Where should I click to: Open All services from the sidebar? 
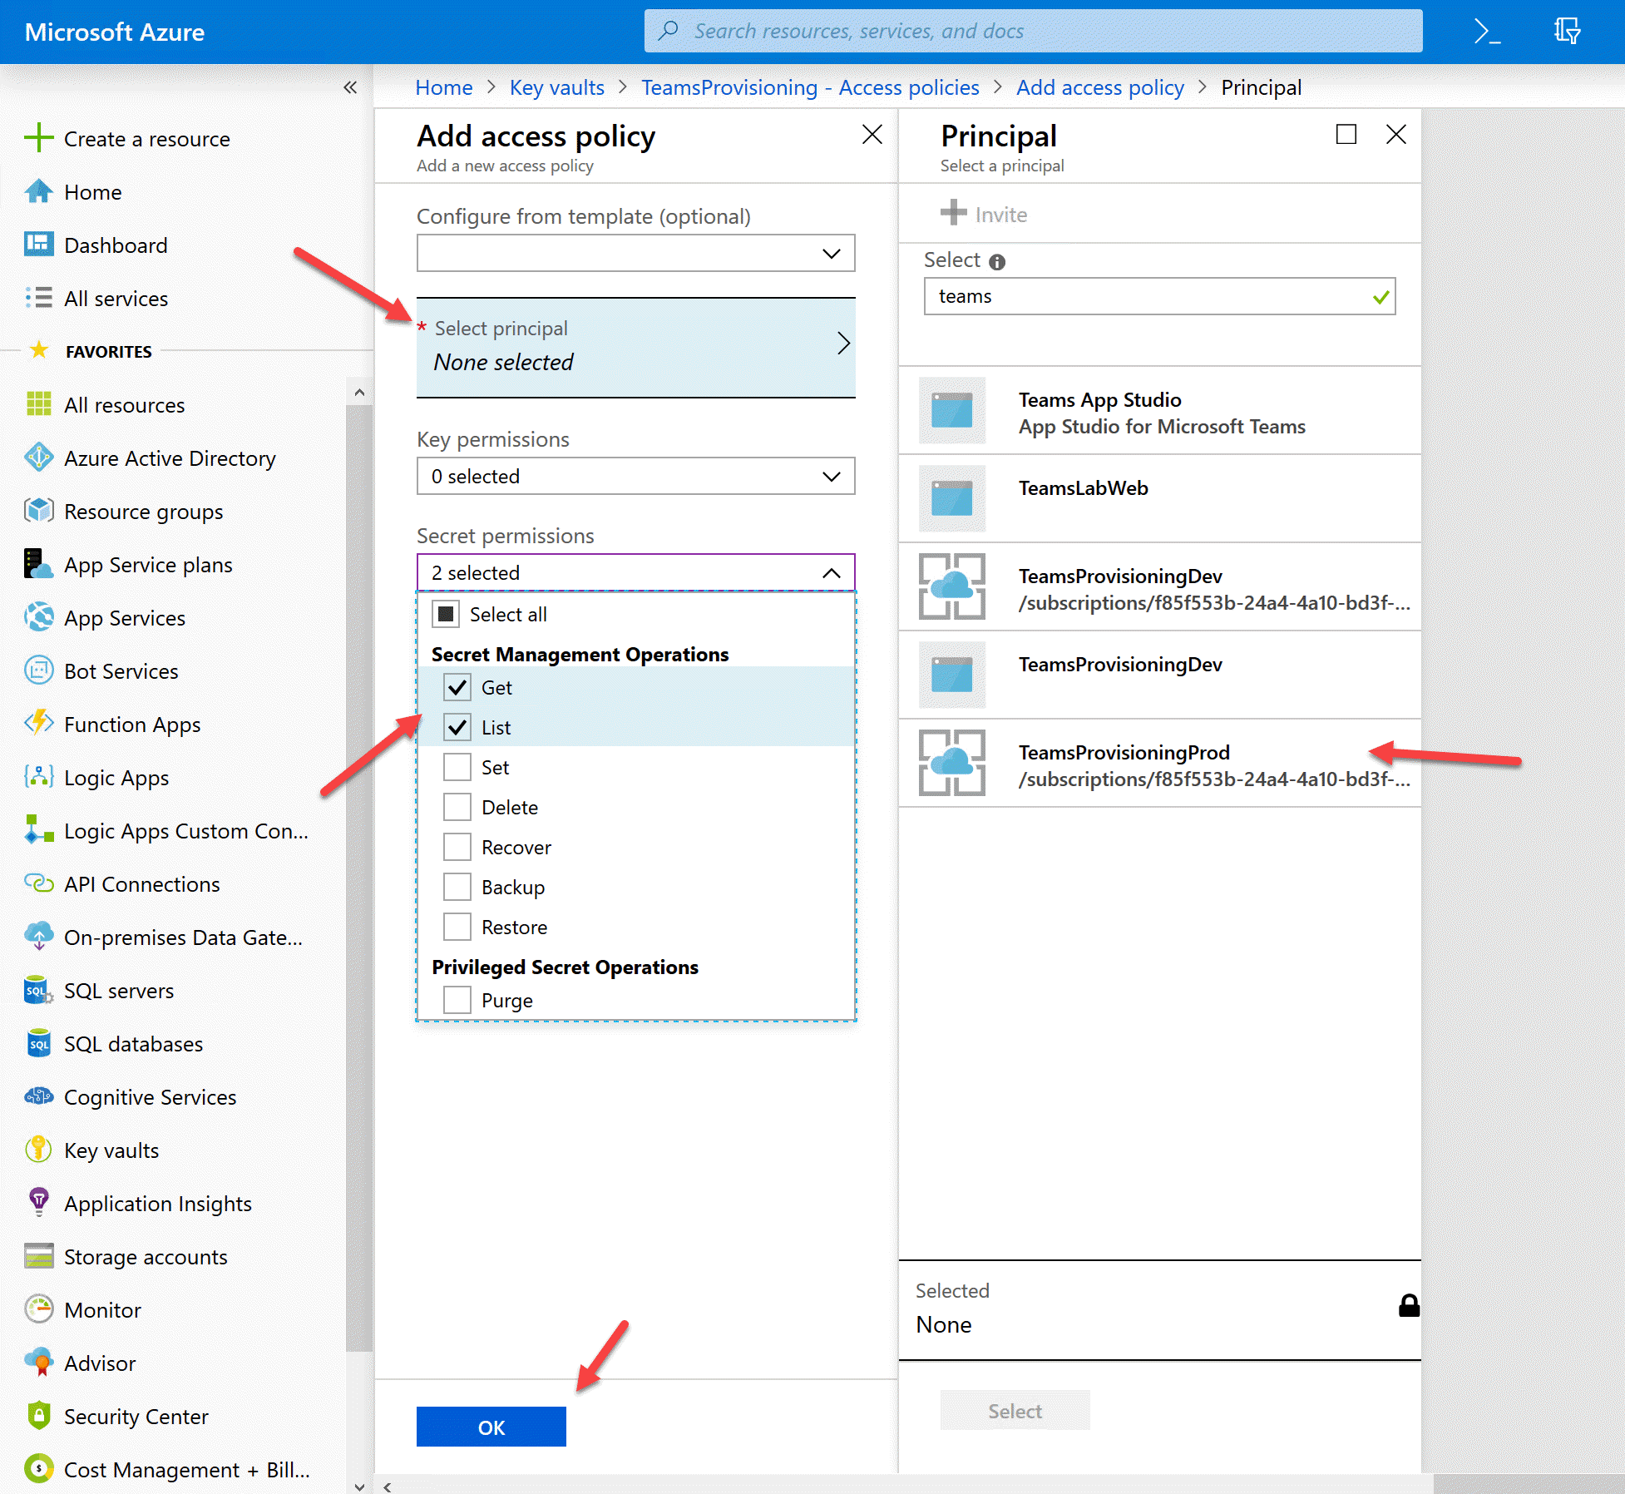(x=116, y=299)
